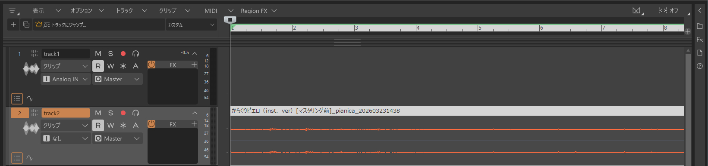Open track1 Master output dropdown
708x166 pixels.
click(x=117, y=79)
